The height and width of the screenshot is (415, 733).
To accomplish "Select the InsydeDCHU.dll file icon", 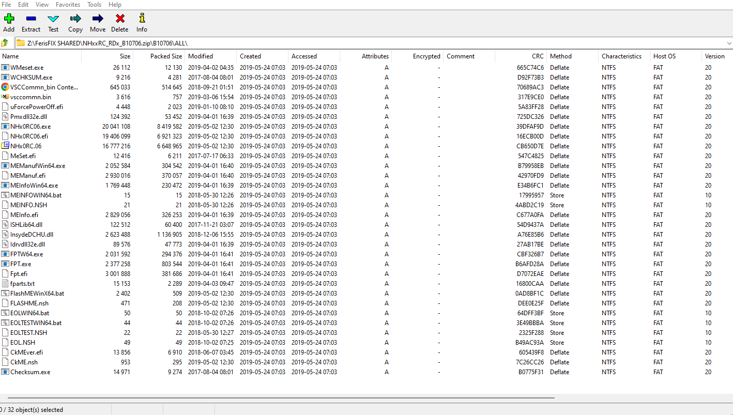I will [x=5, y=235].
